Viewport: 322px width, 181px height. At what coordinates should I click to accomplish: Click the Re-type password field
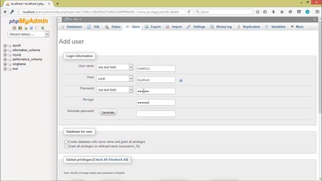[156, 103]
